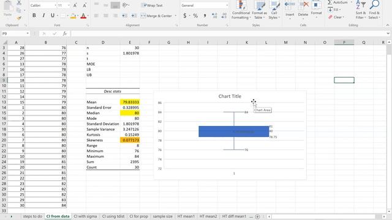Open the Name Box dropdown

tap(28, 34)
